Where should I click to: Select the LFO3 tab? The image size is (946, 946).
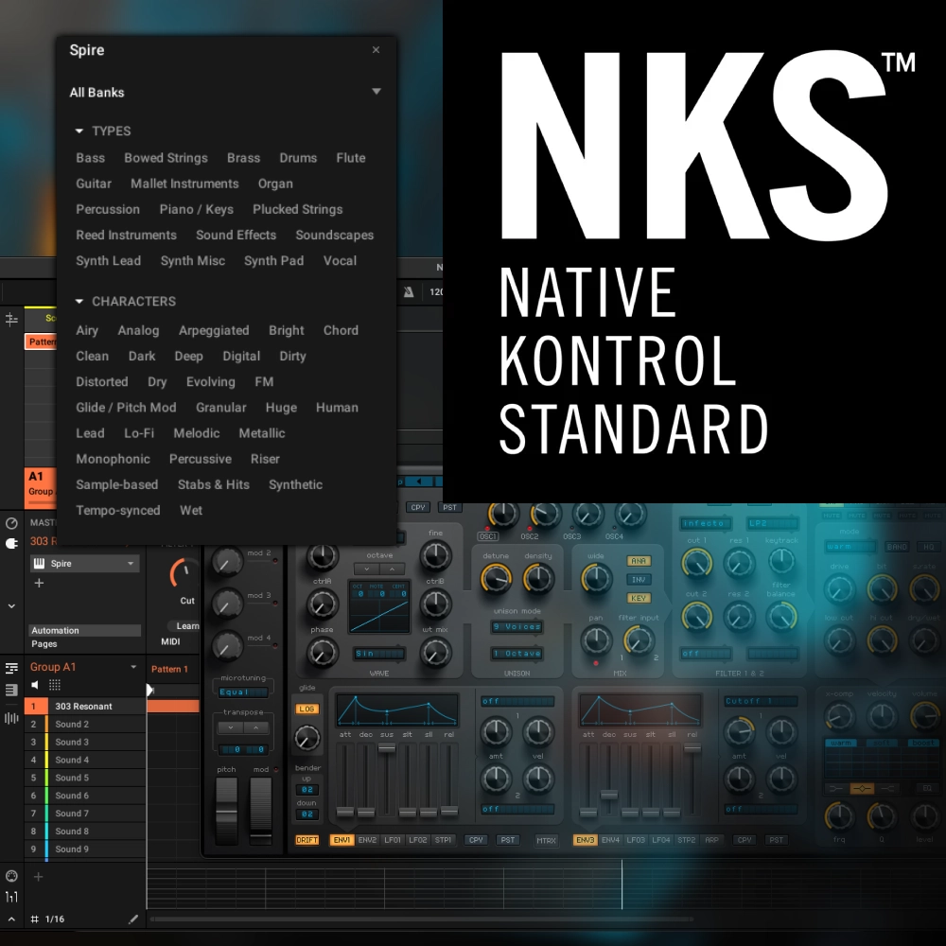click(x=636, y=840)
